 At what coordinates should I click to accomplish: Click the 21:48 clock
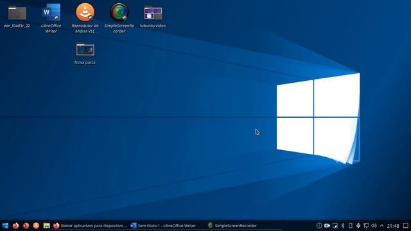(x=393, y=226)
